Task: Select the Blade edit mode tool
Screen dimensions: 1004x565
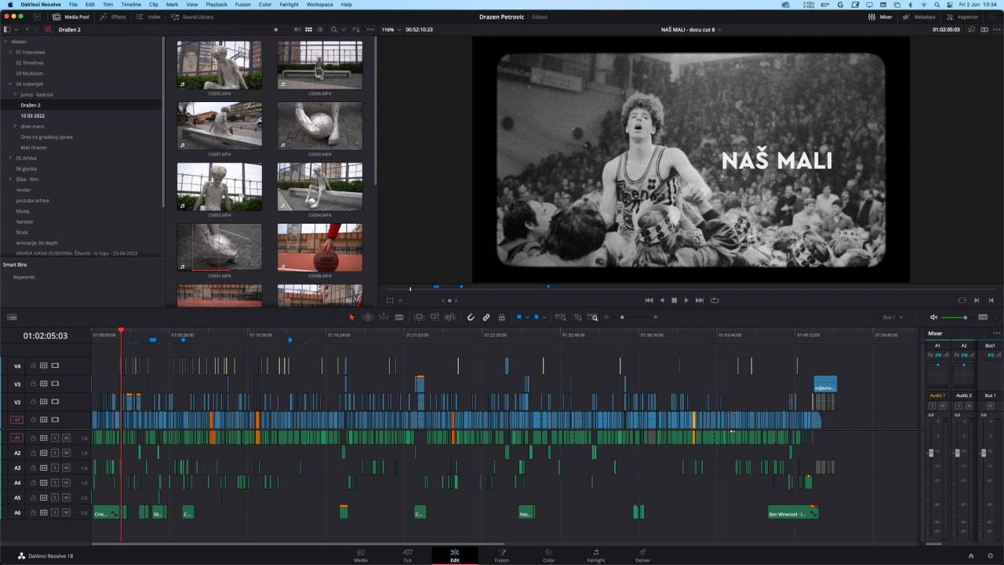Action: pos(399,317)
